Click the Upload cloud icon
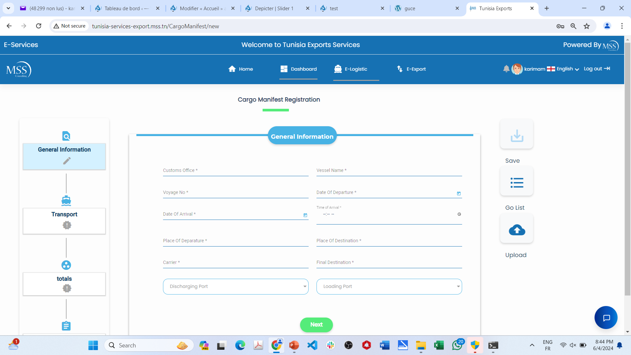The width and height of the screenshot is (631, 355). 517,229
